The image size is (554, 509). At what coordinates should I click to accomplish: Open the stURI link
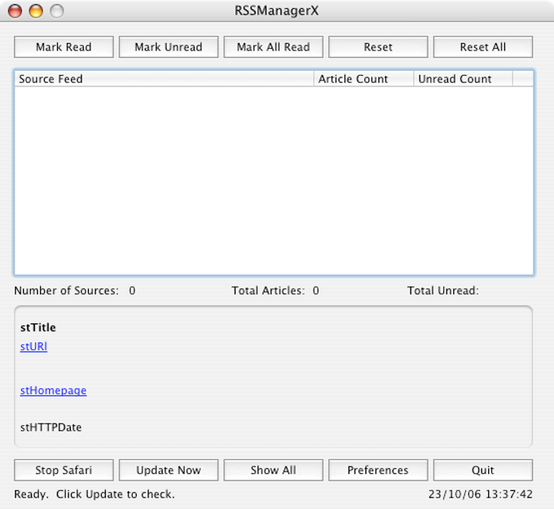tap(33, 346)
